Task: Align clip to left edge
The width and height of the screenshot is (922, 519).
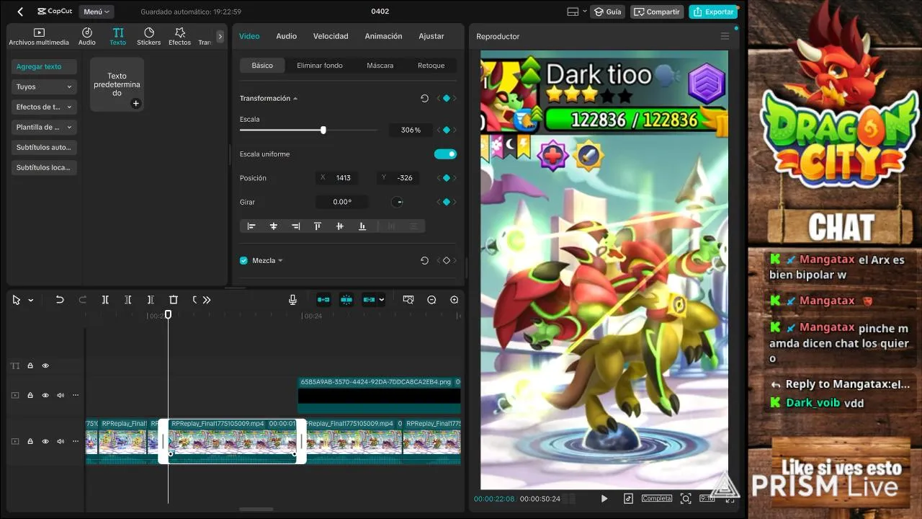Action: click(x=251, y=226)
